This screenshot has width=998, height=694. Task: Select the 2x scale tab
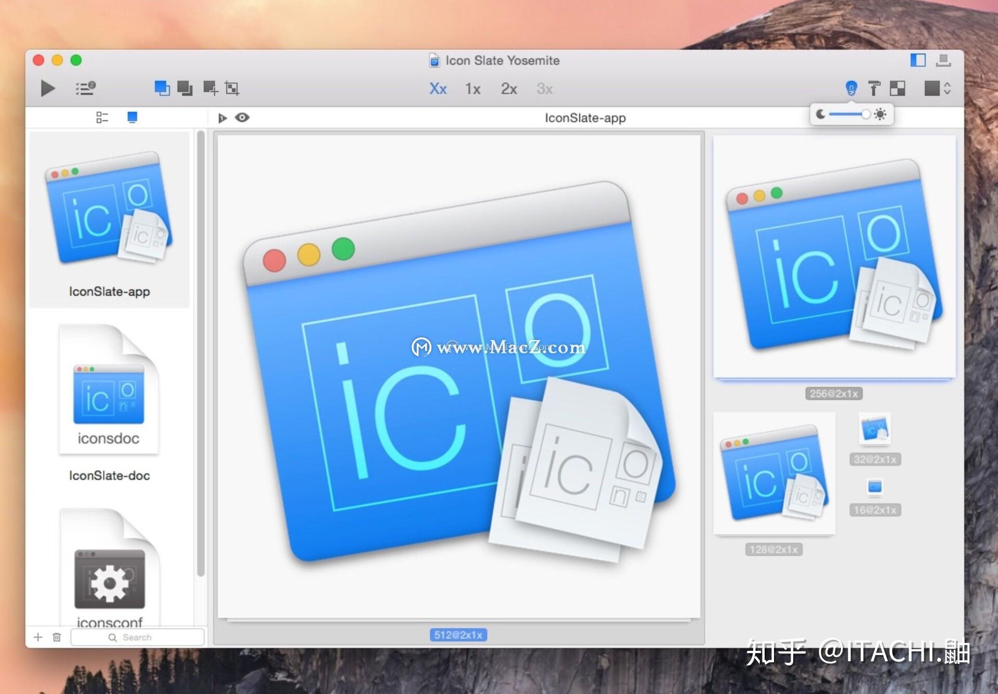tap(508, 89)
